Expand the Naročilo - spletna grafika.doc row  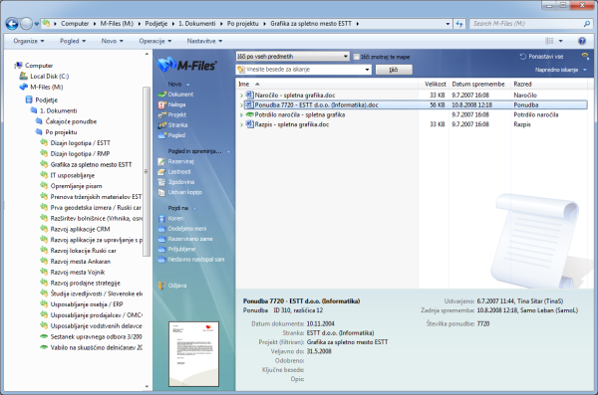click(x=241, y=96)
